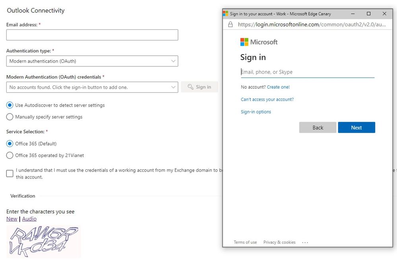
Task: Click the Next button in sign-in window
Action: coord(356,128)
